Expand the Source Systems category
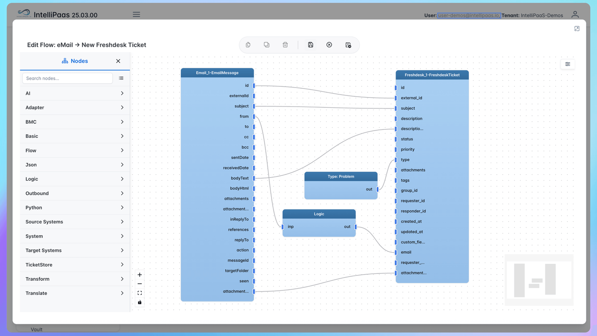This screenshot has width=597, height=336. point(75,222)
